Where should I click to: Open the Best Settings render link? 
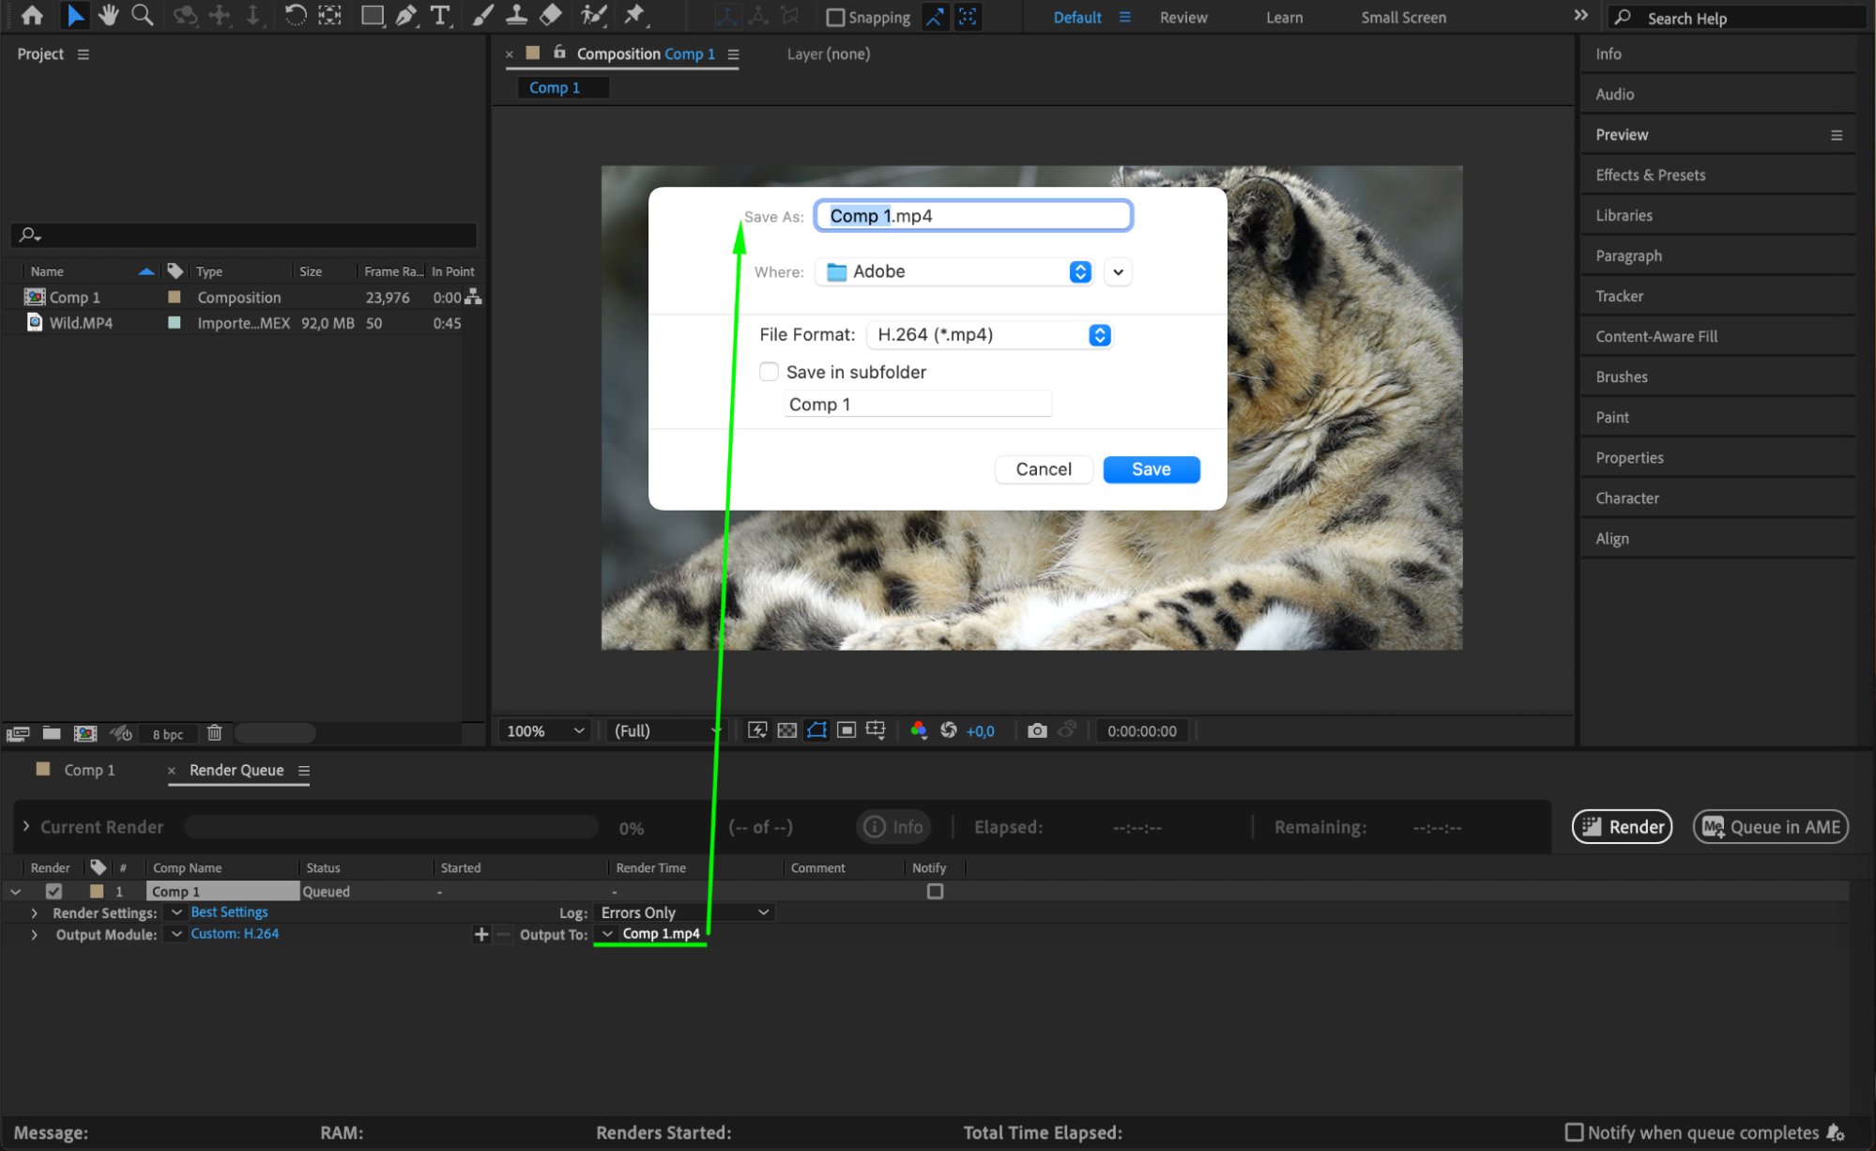pos(229,913)
